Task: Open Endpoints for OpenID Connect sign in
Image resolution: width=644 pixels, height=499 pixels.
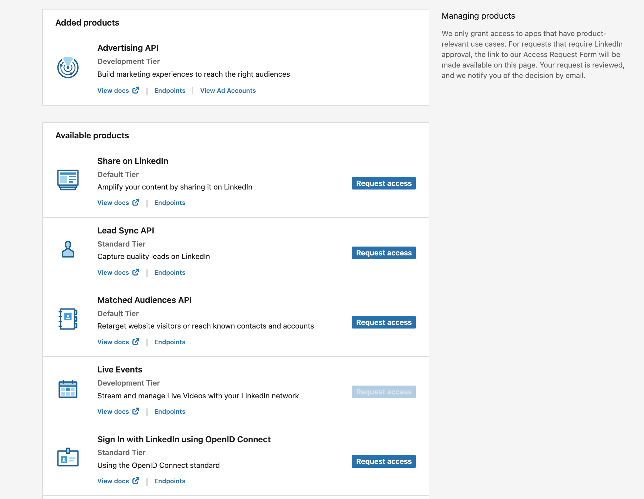Action: coord(170,481)
